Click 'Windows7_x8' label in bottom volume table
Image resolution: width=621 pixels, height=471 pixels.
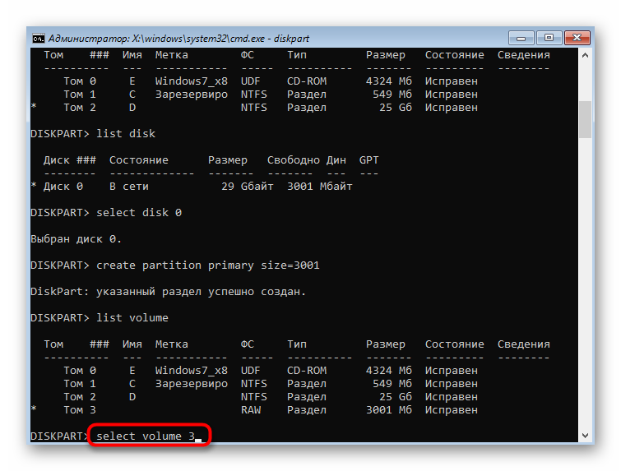192,371
